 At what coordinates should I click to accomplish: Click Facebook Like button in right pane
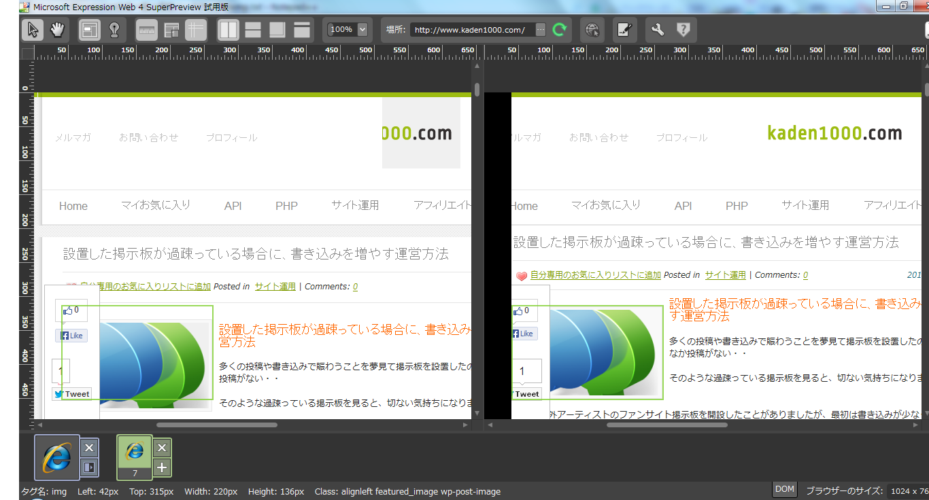tap(524, 334)
